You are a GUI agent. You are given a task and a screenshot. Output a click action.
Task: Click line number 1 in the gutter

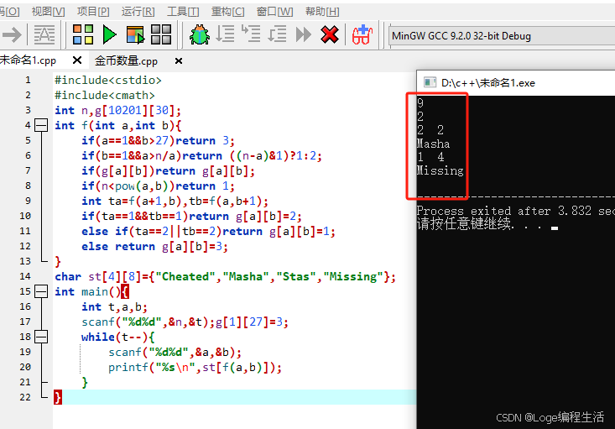28,80
